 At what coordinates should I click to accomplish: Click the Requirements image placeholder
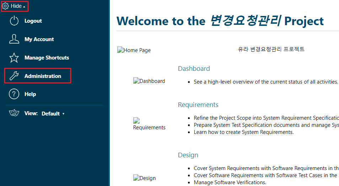tap(149, 124)
